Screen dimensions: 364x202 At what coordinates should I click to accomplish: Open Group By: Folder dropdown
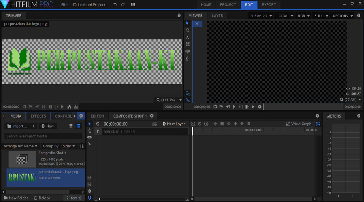tap(59, 146)
